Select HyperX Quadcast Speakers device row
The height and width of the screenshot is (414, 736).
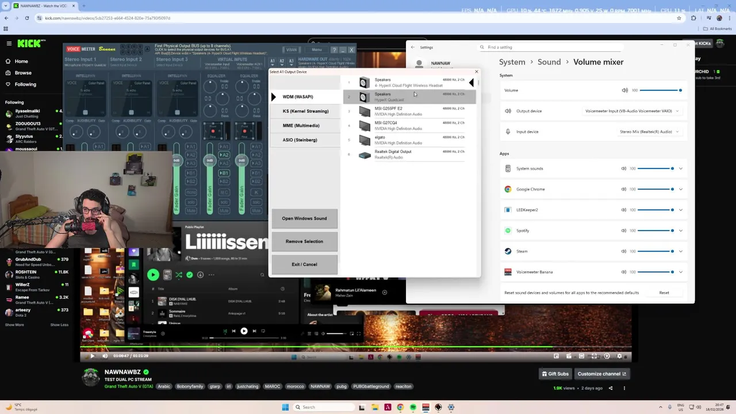409,97
